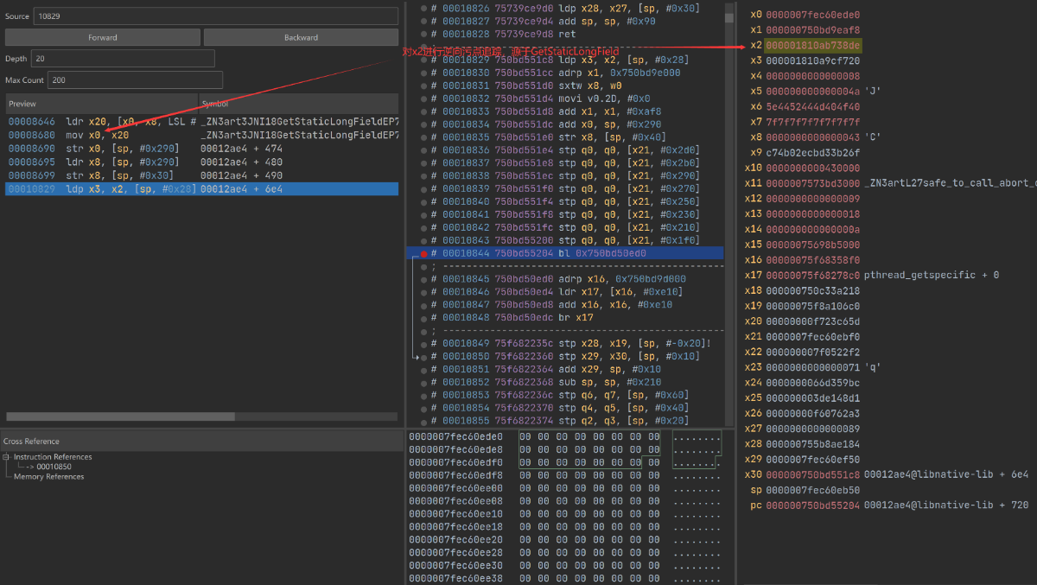Click the x0 register value 0000007fec60ede0

click(812, 15)
